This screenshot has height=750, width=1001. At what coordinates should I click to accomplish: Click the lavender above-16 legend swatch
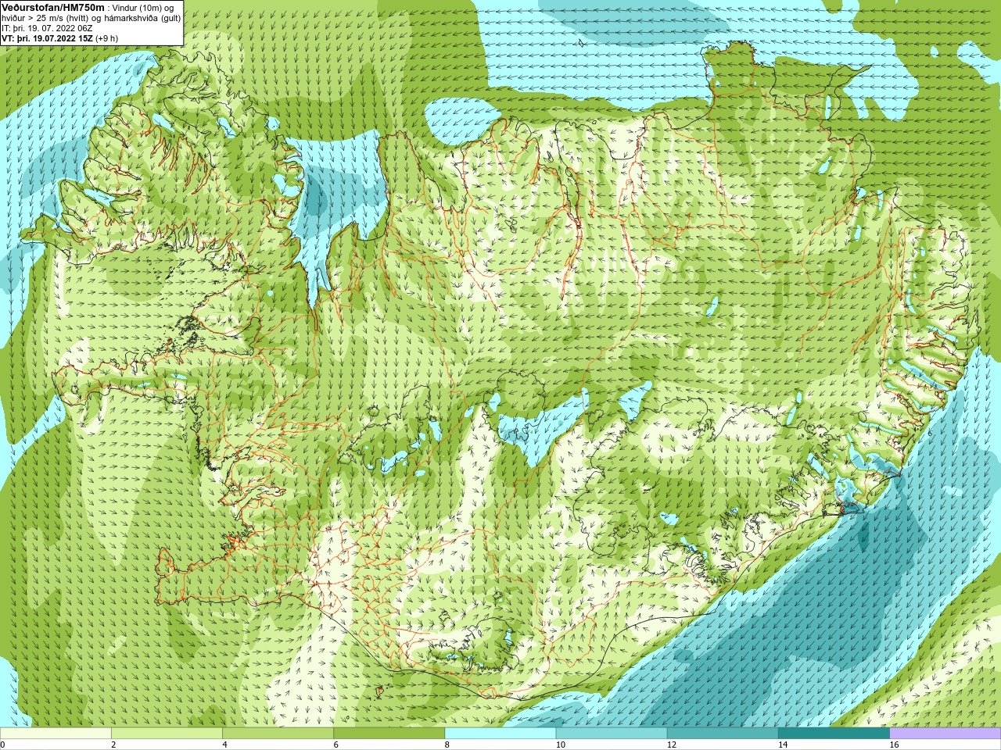(945, 734)
